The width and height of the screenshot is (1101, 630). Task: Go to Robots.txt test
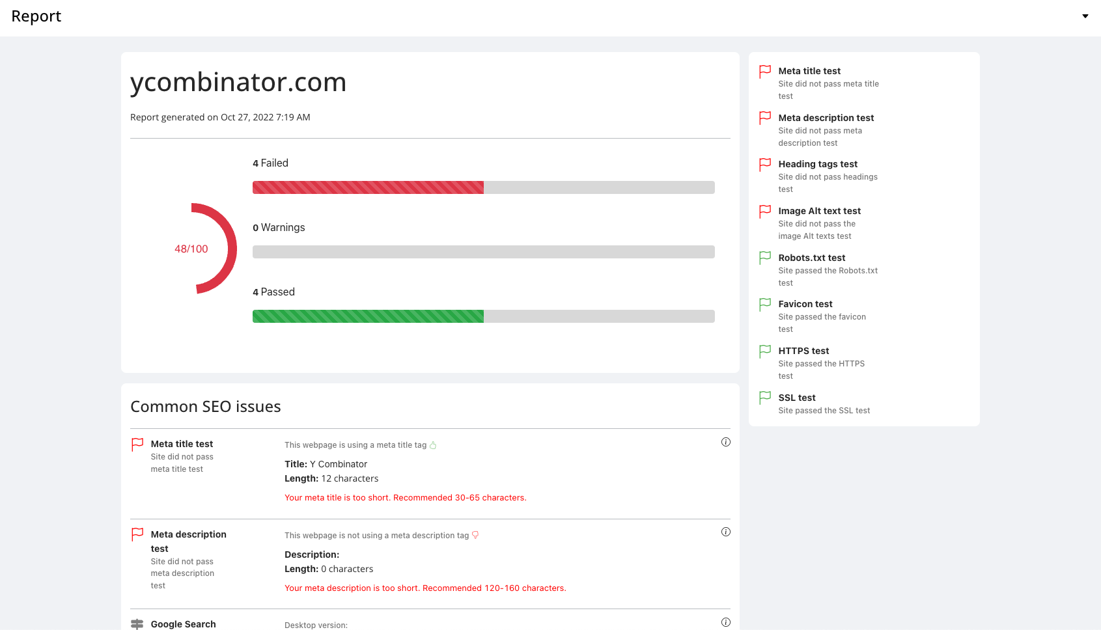click(812, 258)
